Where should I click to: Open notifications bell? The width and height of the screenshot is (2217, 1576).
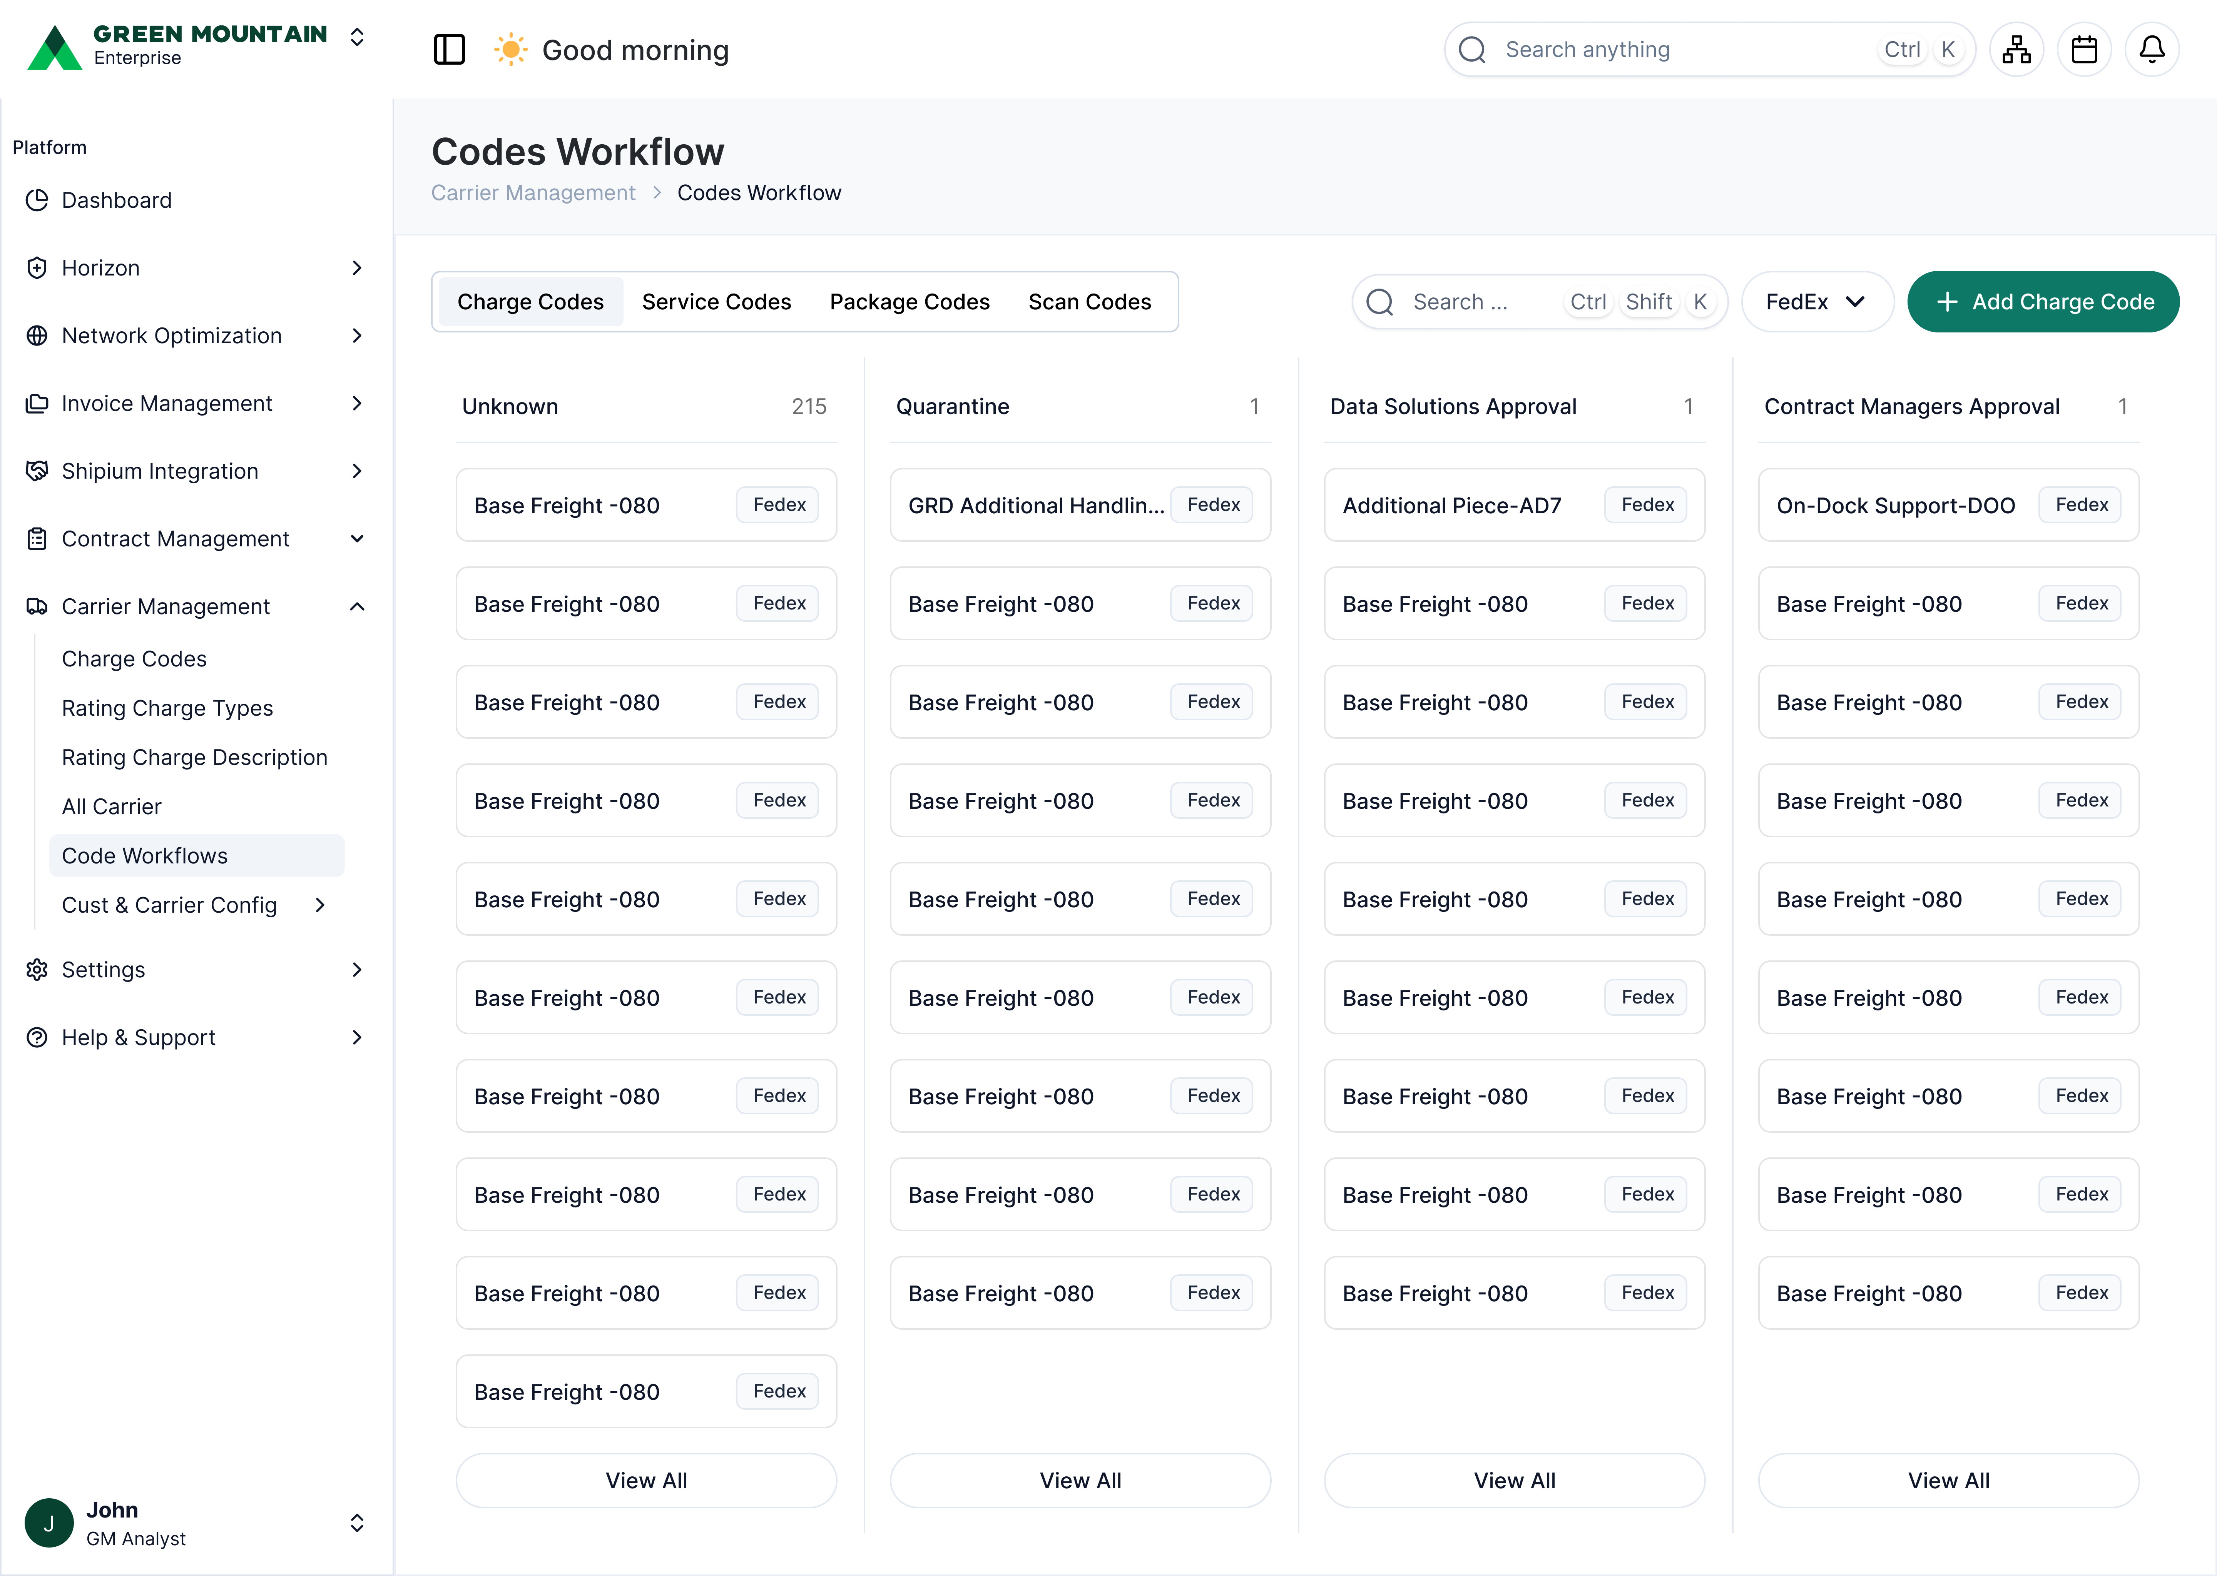tap(2152, 50)
